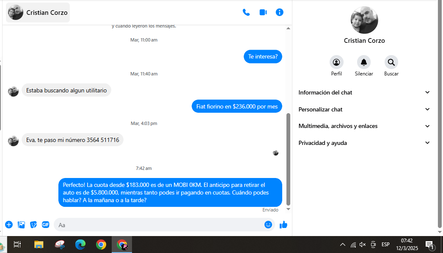Image resolution: width=443 pixels, height=253 pixels.
Task: Open Perfil from the info panel
Action: [x=336, y=62]
